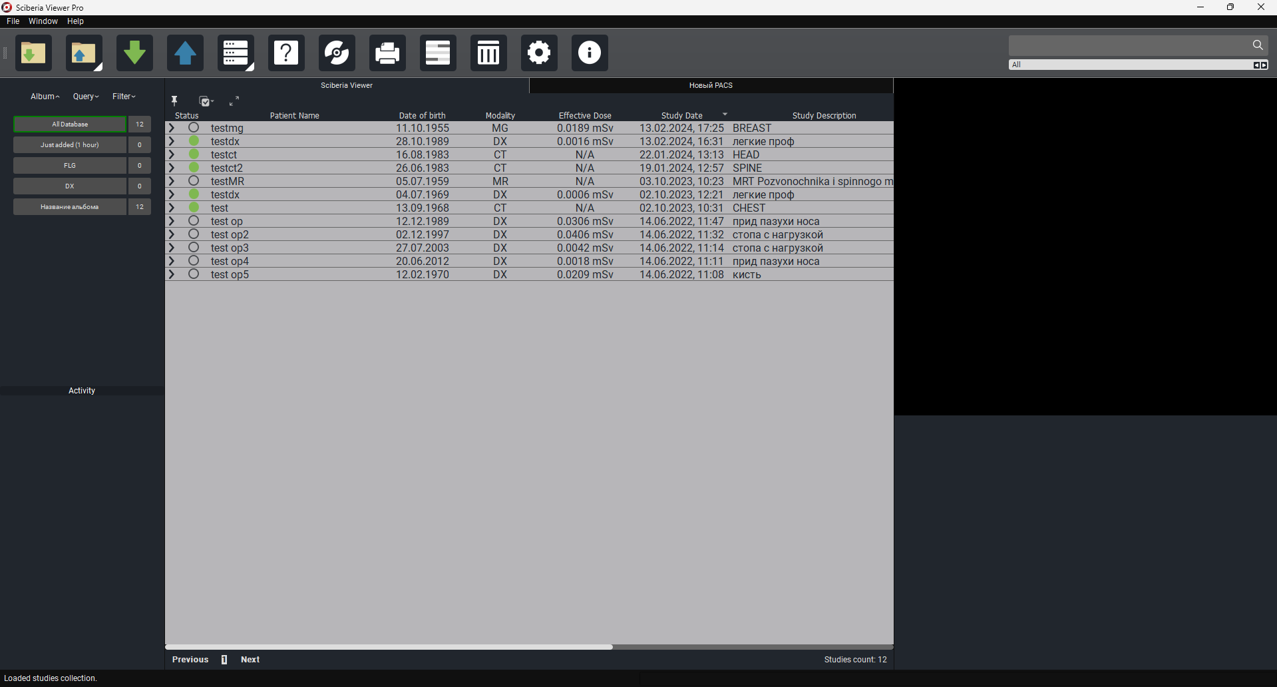The width and height of the screenshot is (1277, 687).
Task: Select the Just added (1 hour) album
Action: tap(70, 145)
